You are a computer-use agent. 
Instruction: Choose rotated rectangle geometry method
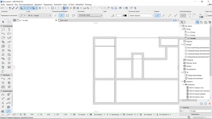click(x=74, y=16)
